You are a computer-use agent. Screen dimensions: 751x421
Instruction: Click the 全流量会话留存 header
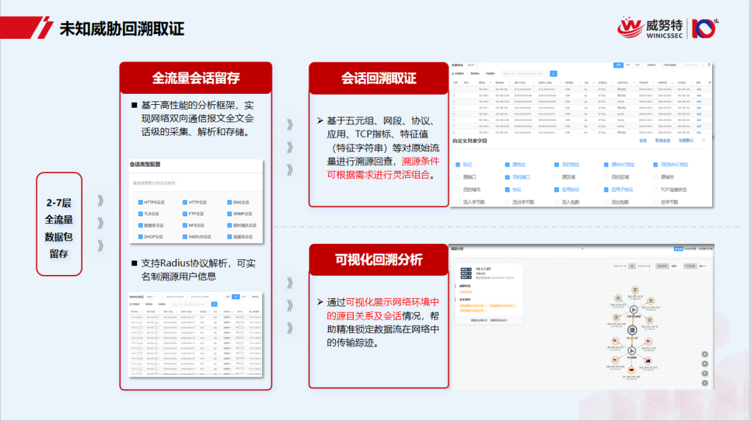196,78
